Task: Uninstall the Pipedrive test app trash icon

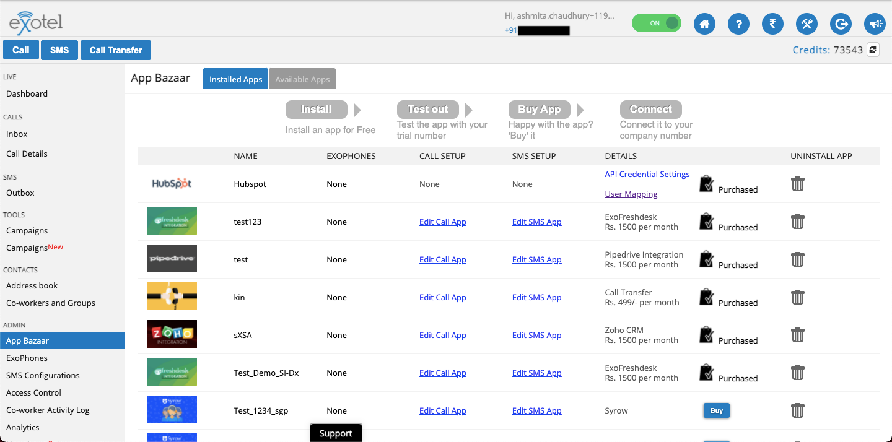Action: pyautogui.click(x=798, y=259)
